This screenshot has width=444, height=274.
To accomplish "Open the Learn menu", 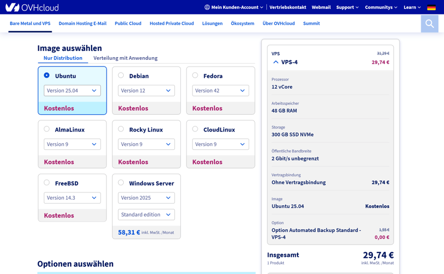I will (412, 7).
